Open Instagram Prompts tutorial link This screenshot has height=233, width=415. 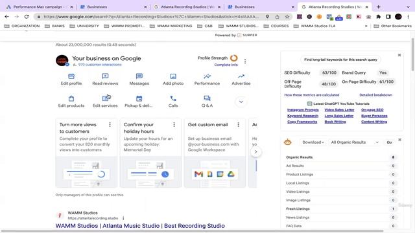pyautogui.click(x=303, y=109)
